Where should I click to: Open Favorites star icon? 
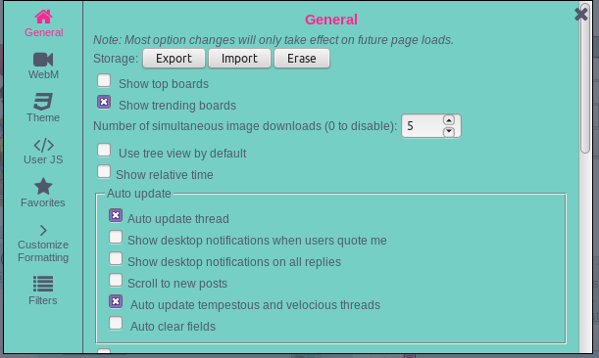(x=43, y=187)
